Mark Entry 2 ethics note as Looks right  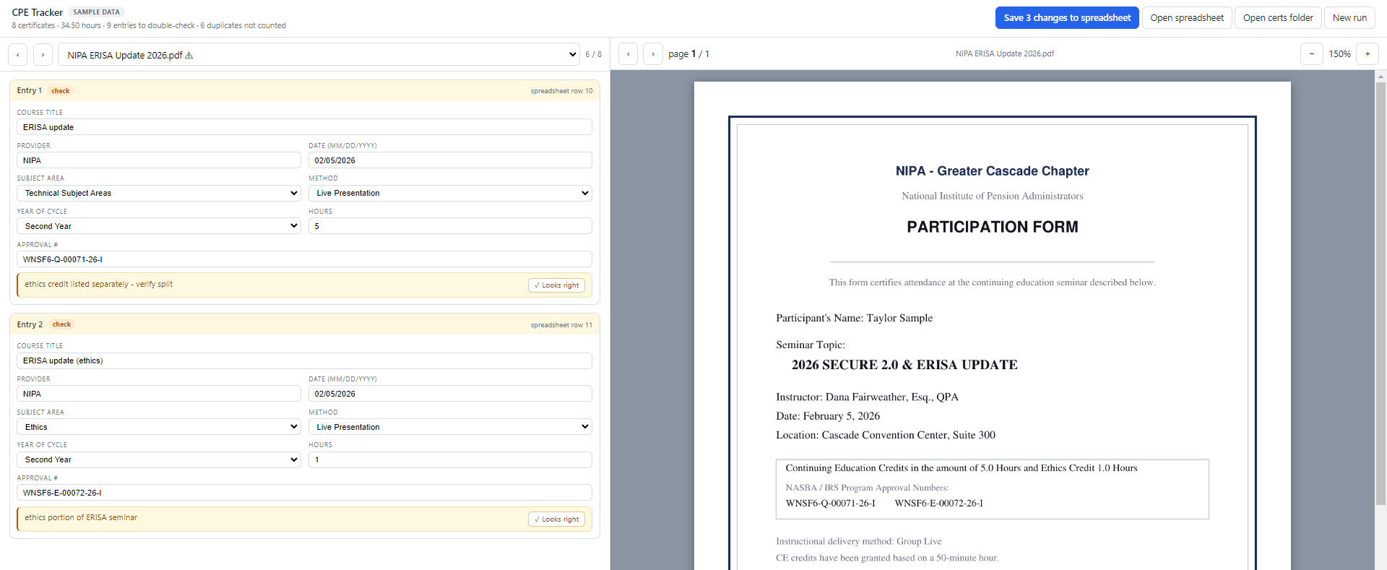click(556, 519)
